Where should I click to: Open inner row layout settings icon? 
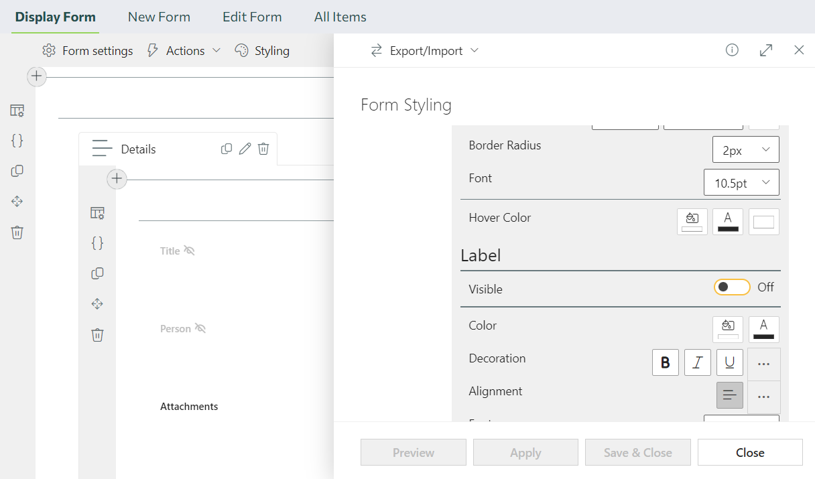pos(98,213)
